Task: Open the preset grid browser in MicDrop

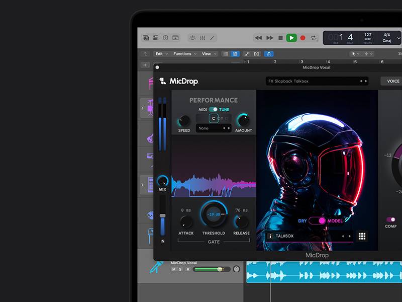Action: point(362,236)
